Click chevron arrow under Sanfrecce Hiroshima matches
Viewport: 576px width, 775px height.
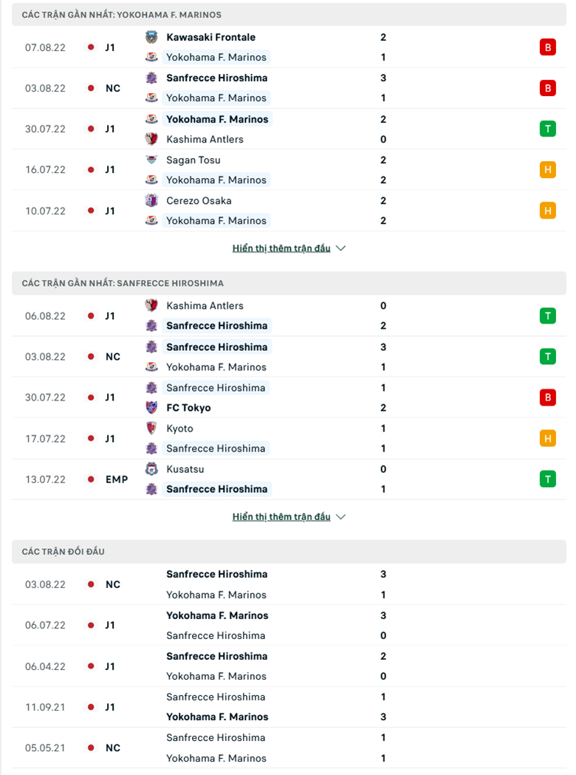click(x=340, y=516)
